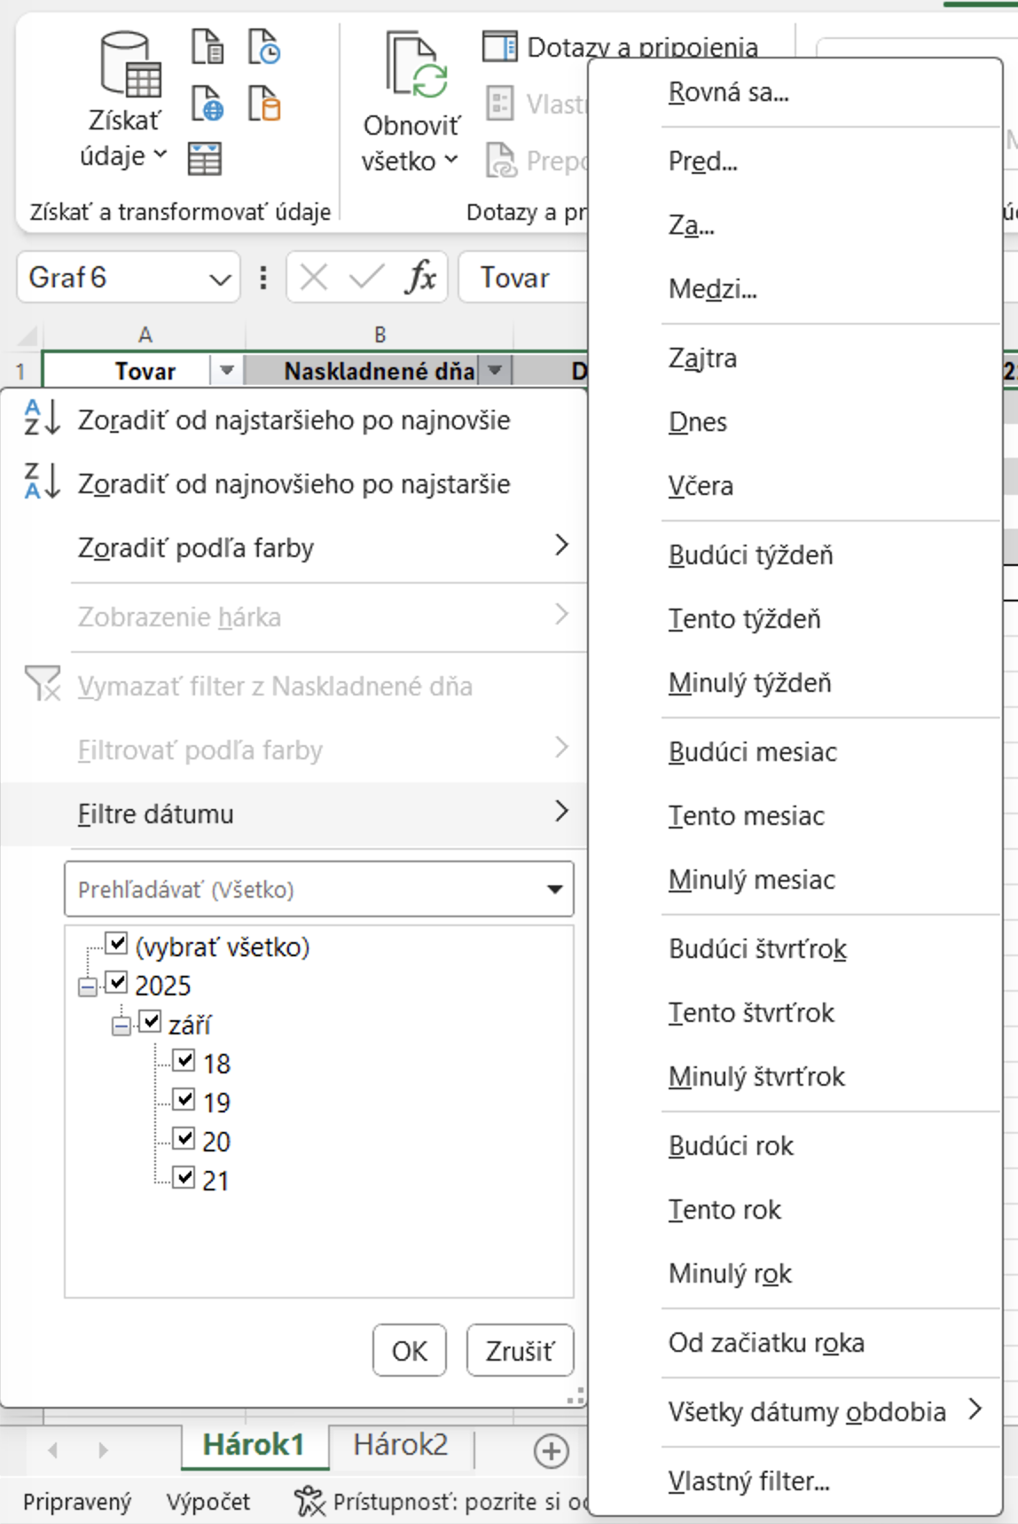
Task: Uncheck day 20 checkbox
Action: click(184, 1138)
